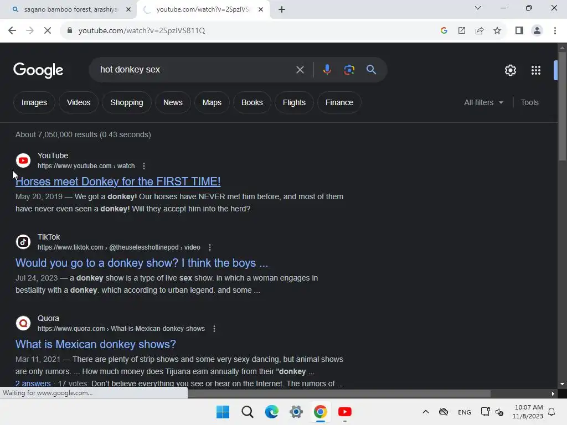
Task: Click the TikTok favicon in results
Action: (x=23, y=242)
